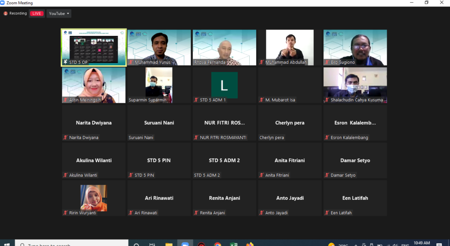Click muted mic icon beside Astin Meiningsih
Screen dimensions: 450x246
point(65,100)
